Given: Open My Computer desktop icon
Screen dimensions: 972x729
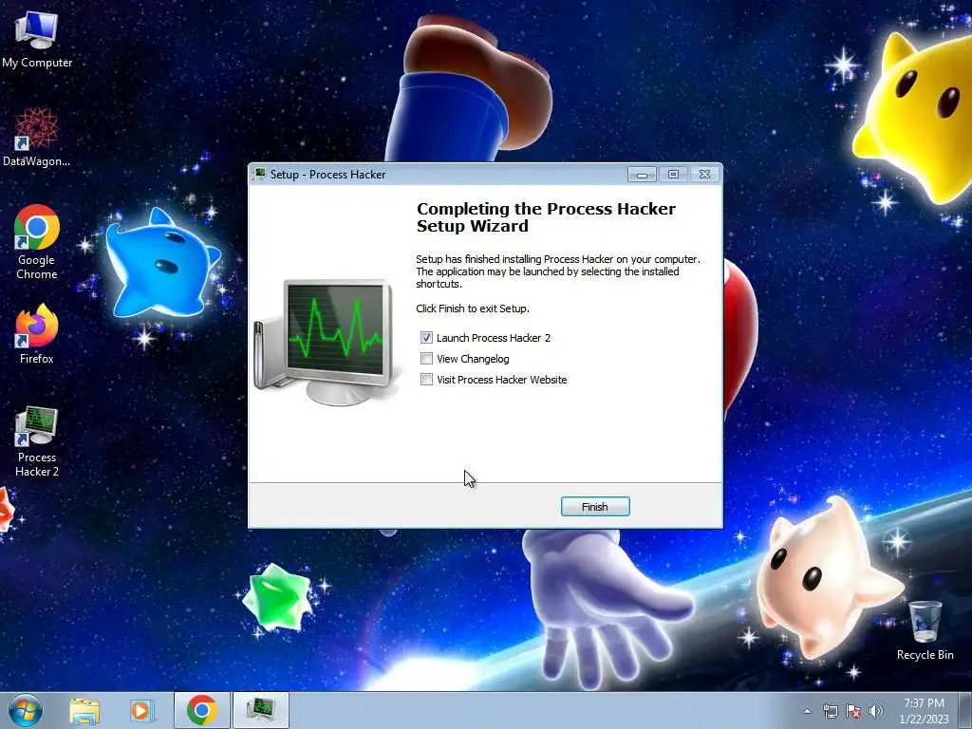Looking at the screenshot, I should click(x=37, y=38).
